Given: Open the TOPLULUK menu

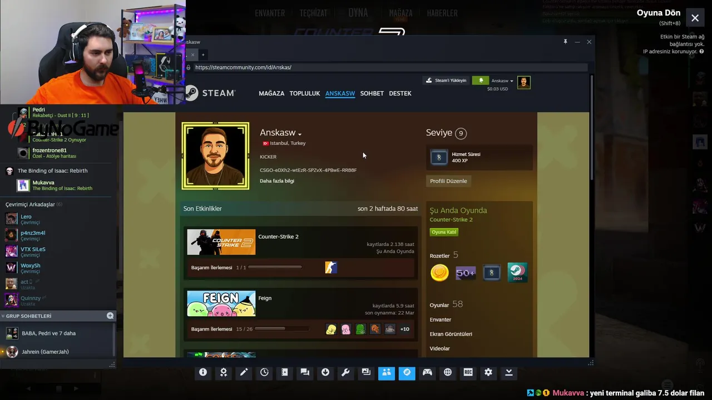Looking at the screenshot, I should point(305,93).
